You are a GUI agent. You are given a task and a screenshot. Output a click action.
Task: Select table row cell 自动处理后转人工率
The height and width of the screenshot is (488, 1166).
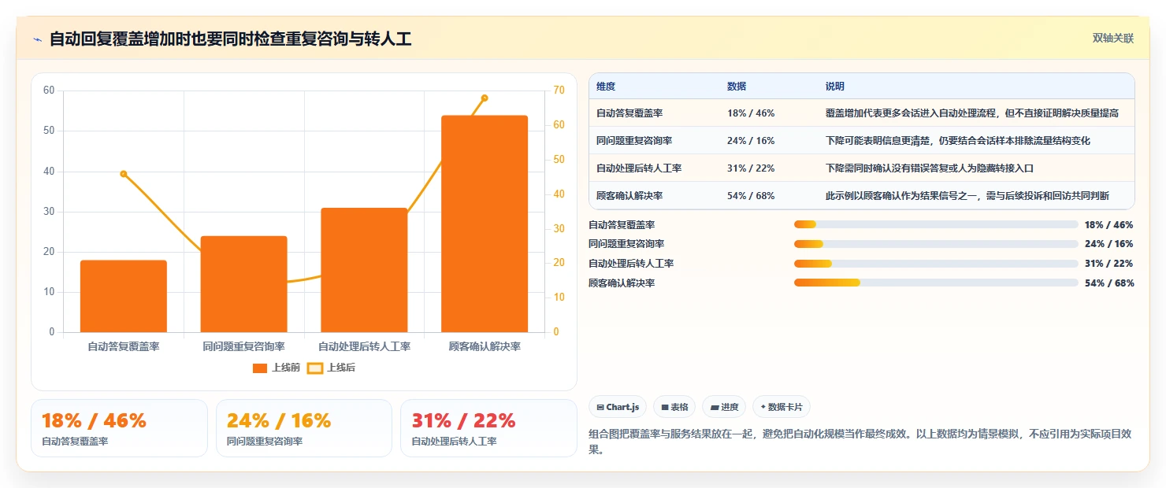(x=639, y=168)
